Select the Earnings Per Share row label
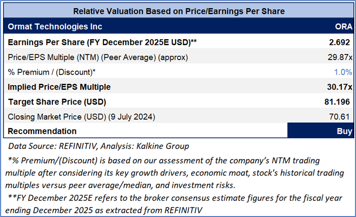This screenshot has width=356, height=217. (x=103, y=42)
